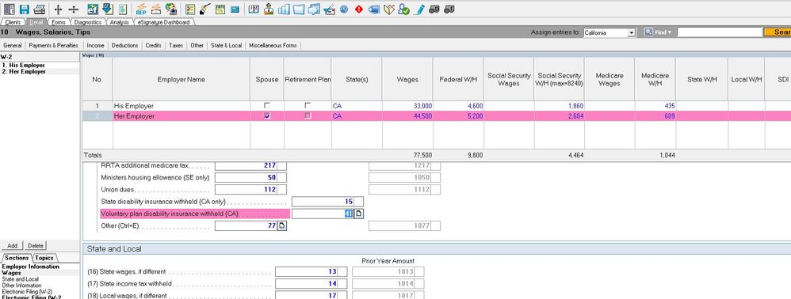Viewport: 791px width, 299px height.
Task: Click the Medicare W/H column header
Action: [655, 79]
